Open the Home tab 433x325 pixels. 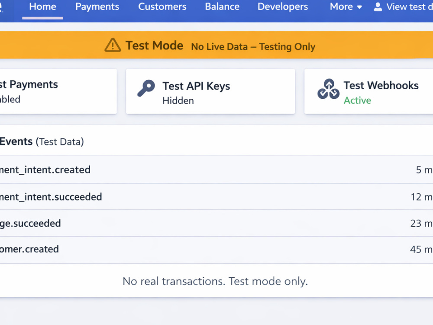42,6
